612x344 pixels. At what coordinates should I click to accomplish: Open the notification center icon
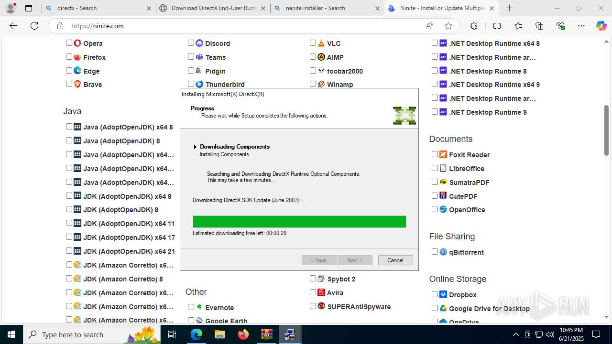[x=597, y=334]
